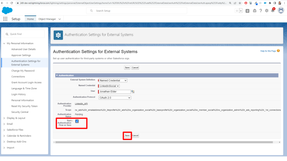Open Connections settings item
Viewport: 287px width, 161px height.
18,77
